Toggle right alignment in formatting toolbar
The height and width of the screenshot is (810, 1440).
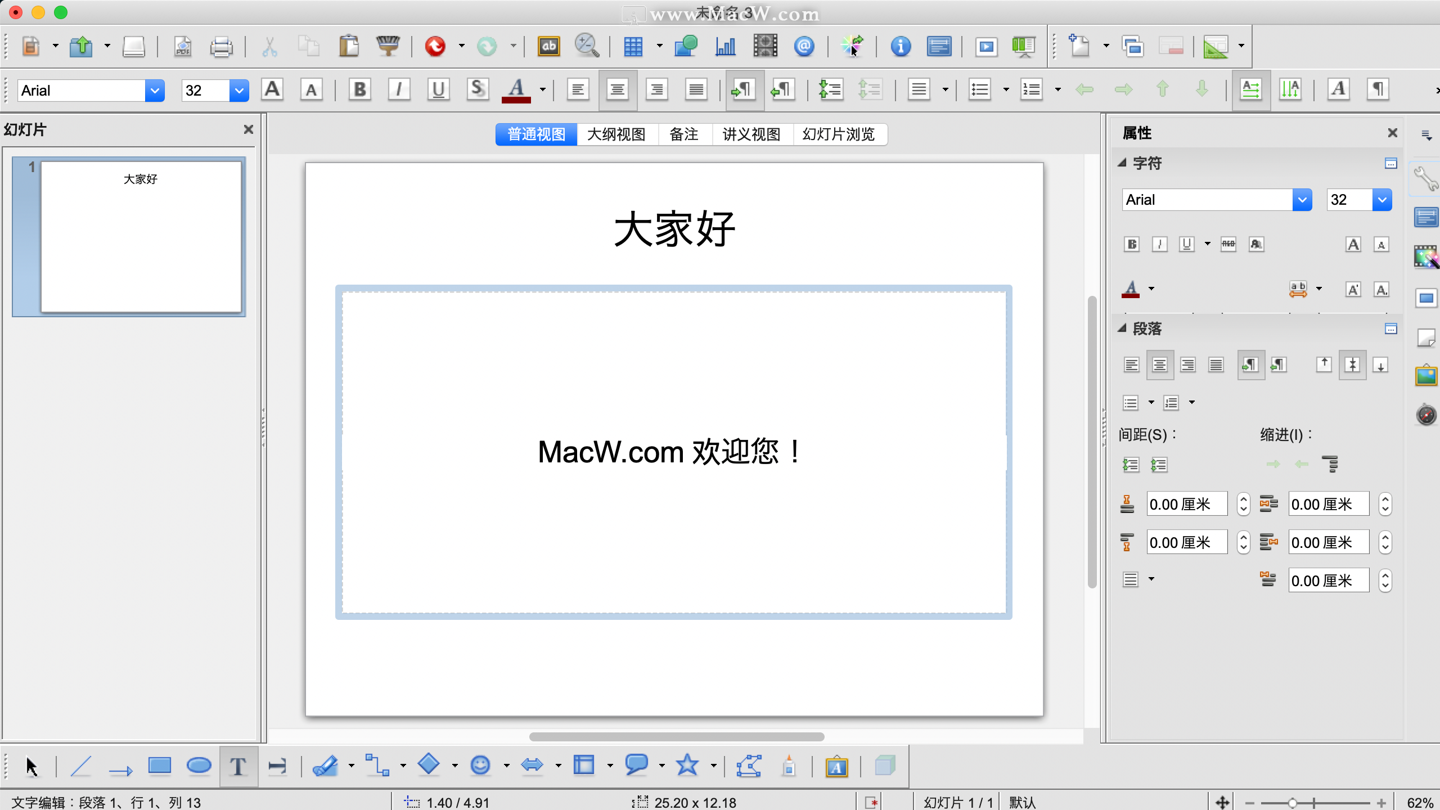point(656,89)
